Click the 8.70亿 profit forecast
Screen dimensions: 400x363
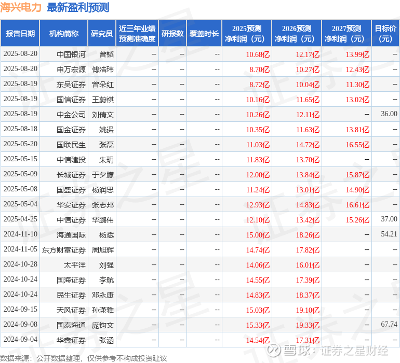pos(259,69)
